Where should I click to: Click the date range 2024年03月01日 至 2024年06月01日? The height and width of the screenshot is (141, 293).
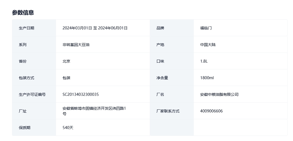[95, 28]
